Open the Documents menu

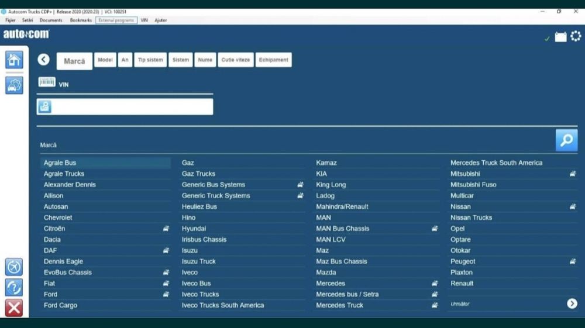(x=51, y=20)
